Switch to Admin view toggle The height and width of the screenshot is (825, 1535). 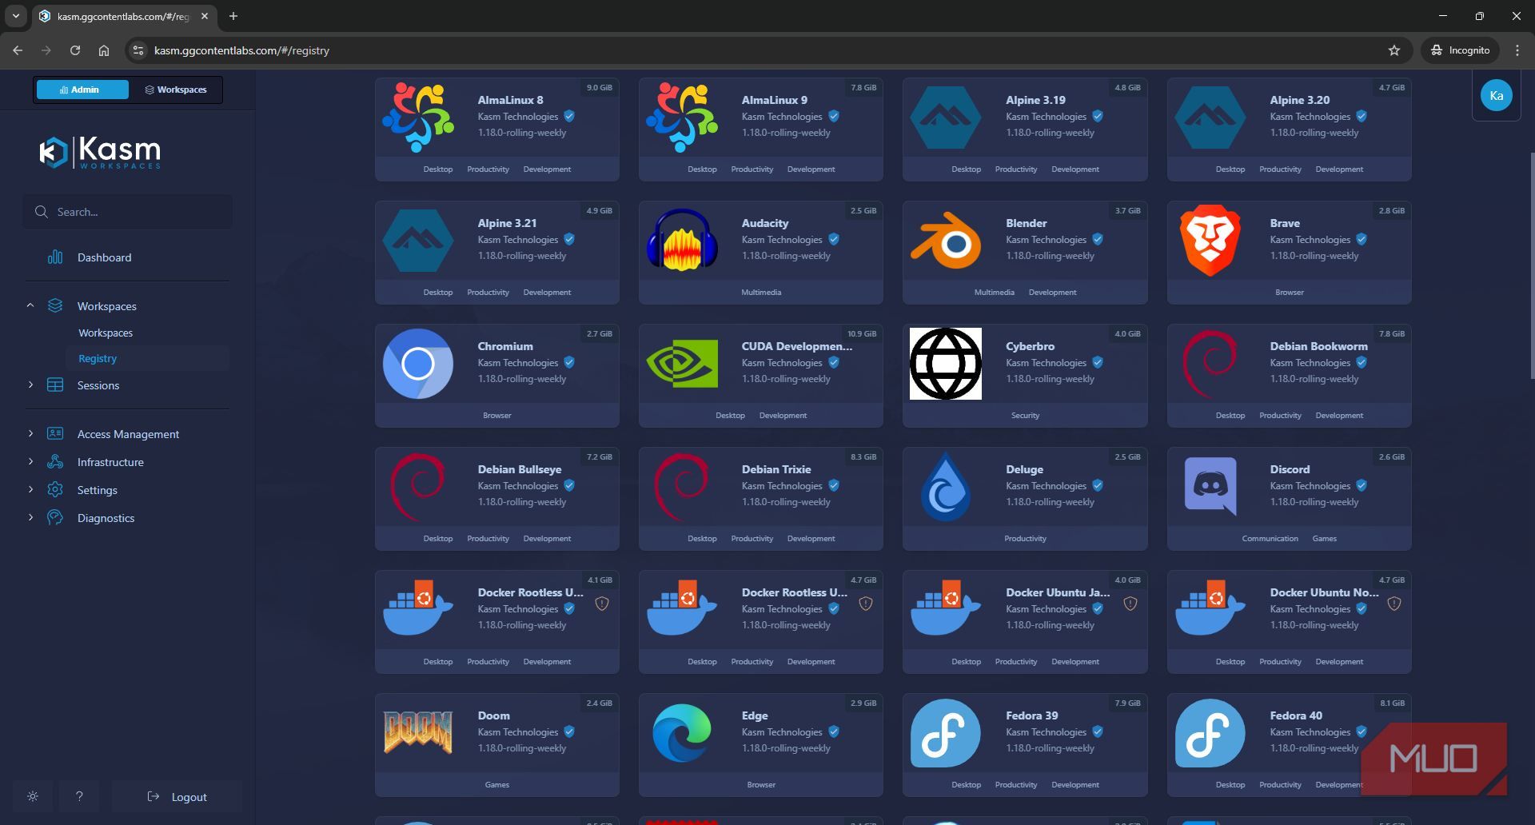click(x=82, y=90)
